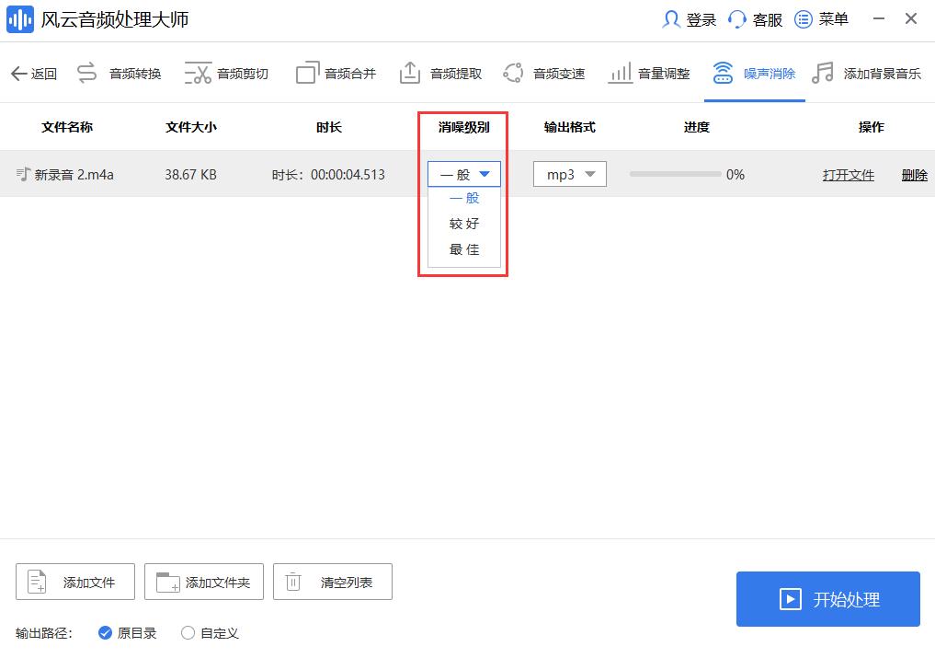Click the 文件大小 column header

coord(191,127)
